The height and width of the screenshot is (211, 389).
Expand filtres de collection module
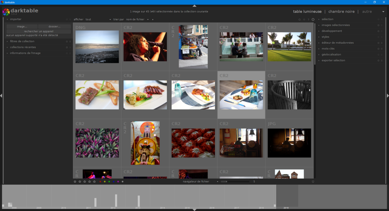pos(7,42)
